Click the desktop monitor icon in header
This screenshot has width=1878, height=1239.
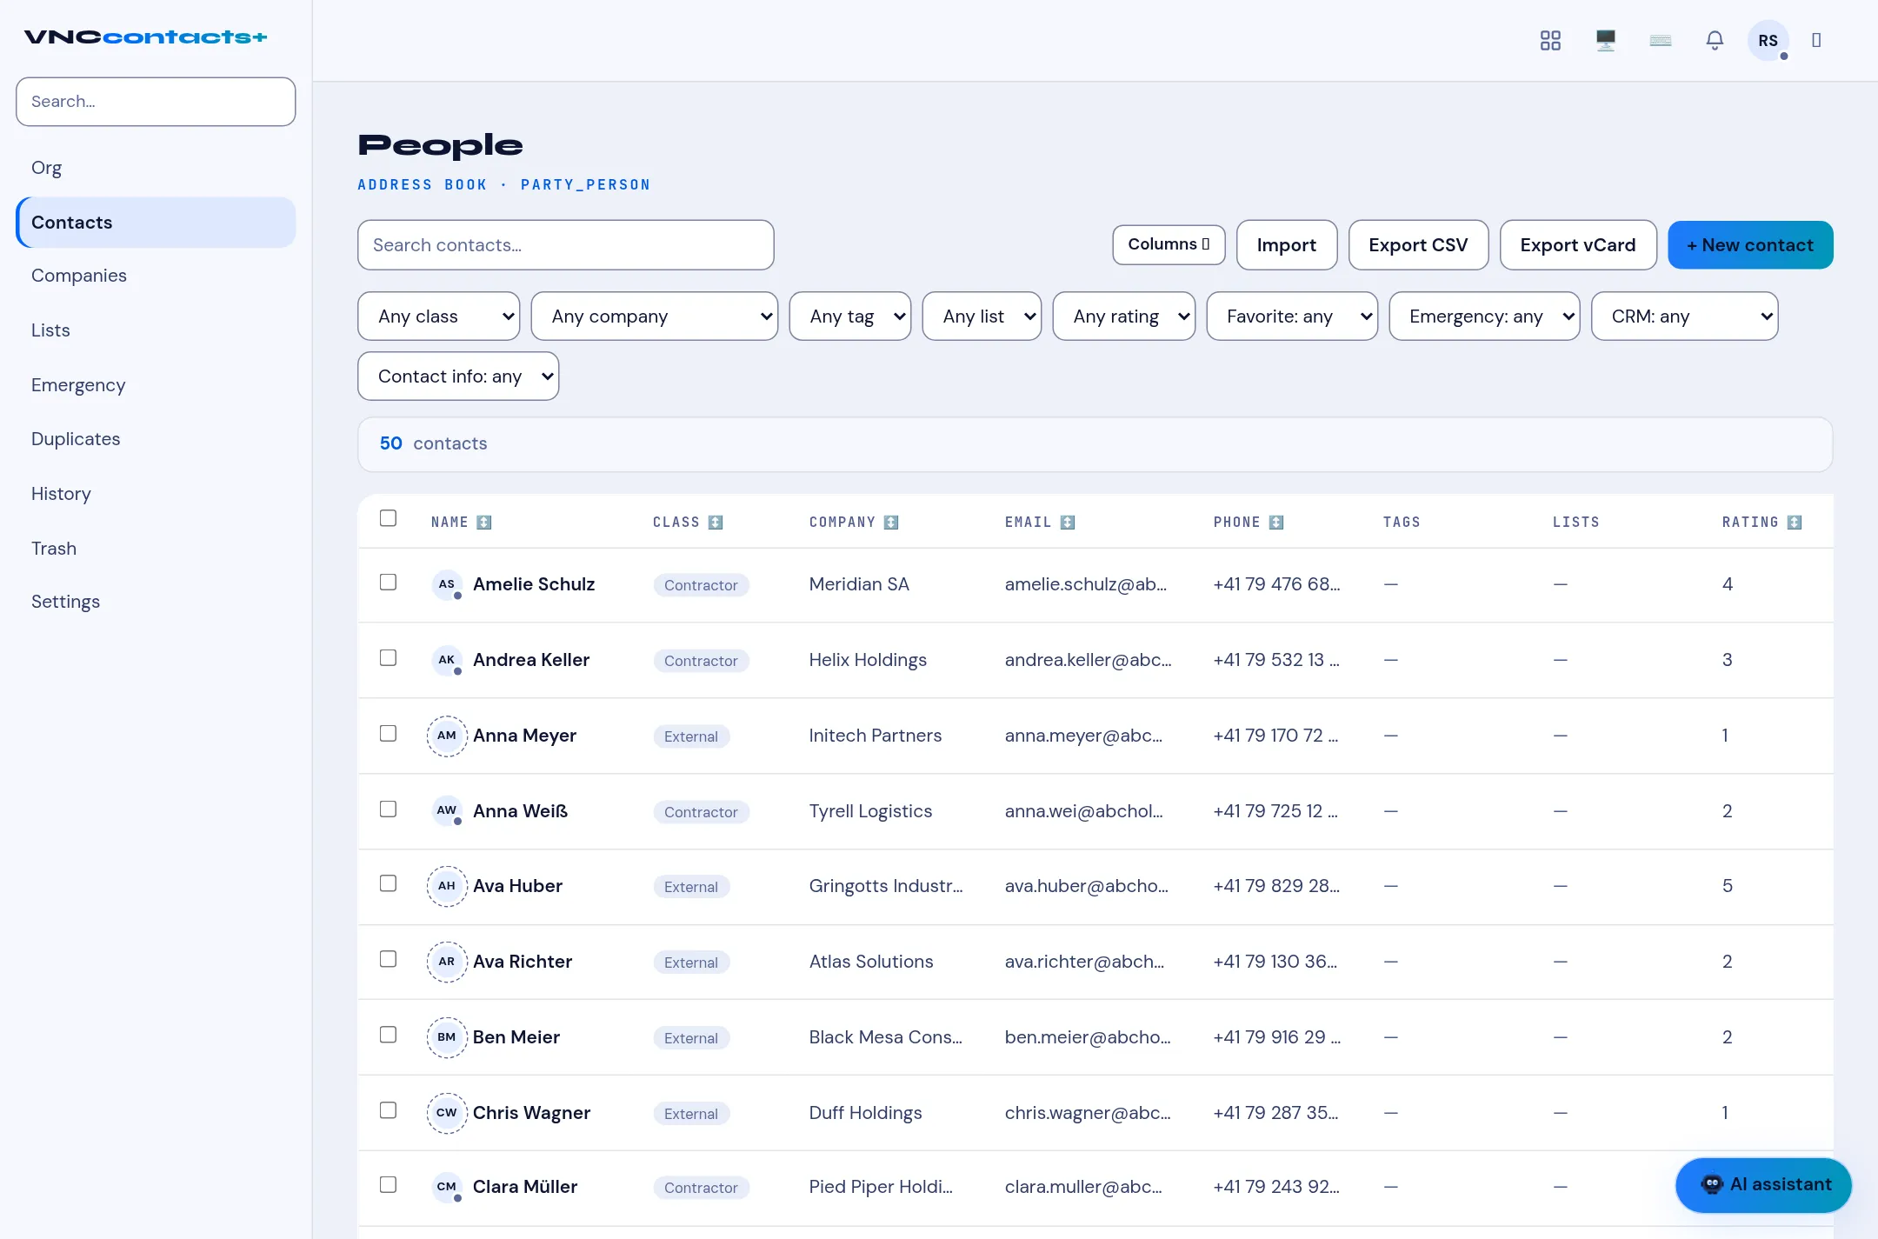pos(1606,40)
